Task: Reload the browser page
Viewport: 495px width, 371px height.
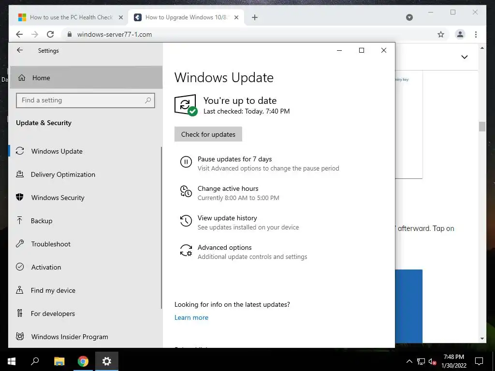Action: coord(50,34)
